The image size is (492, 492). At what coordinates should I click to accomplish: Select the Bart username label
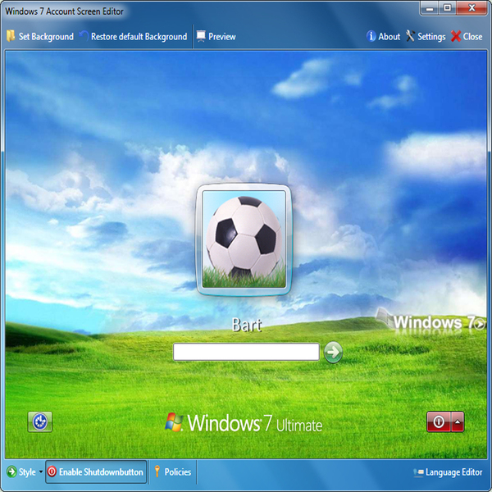click(246, 326)
